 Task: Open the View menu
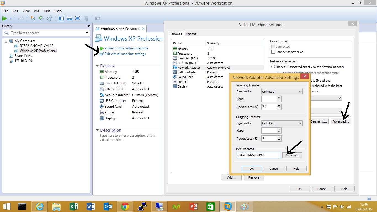[26, 11]
